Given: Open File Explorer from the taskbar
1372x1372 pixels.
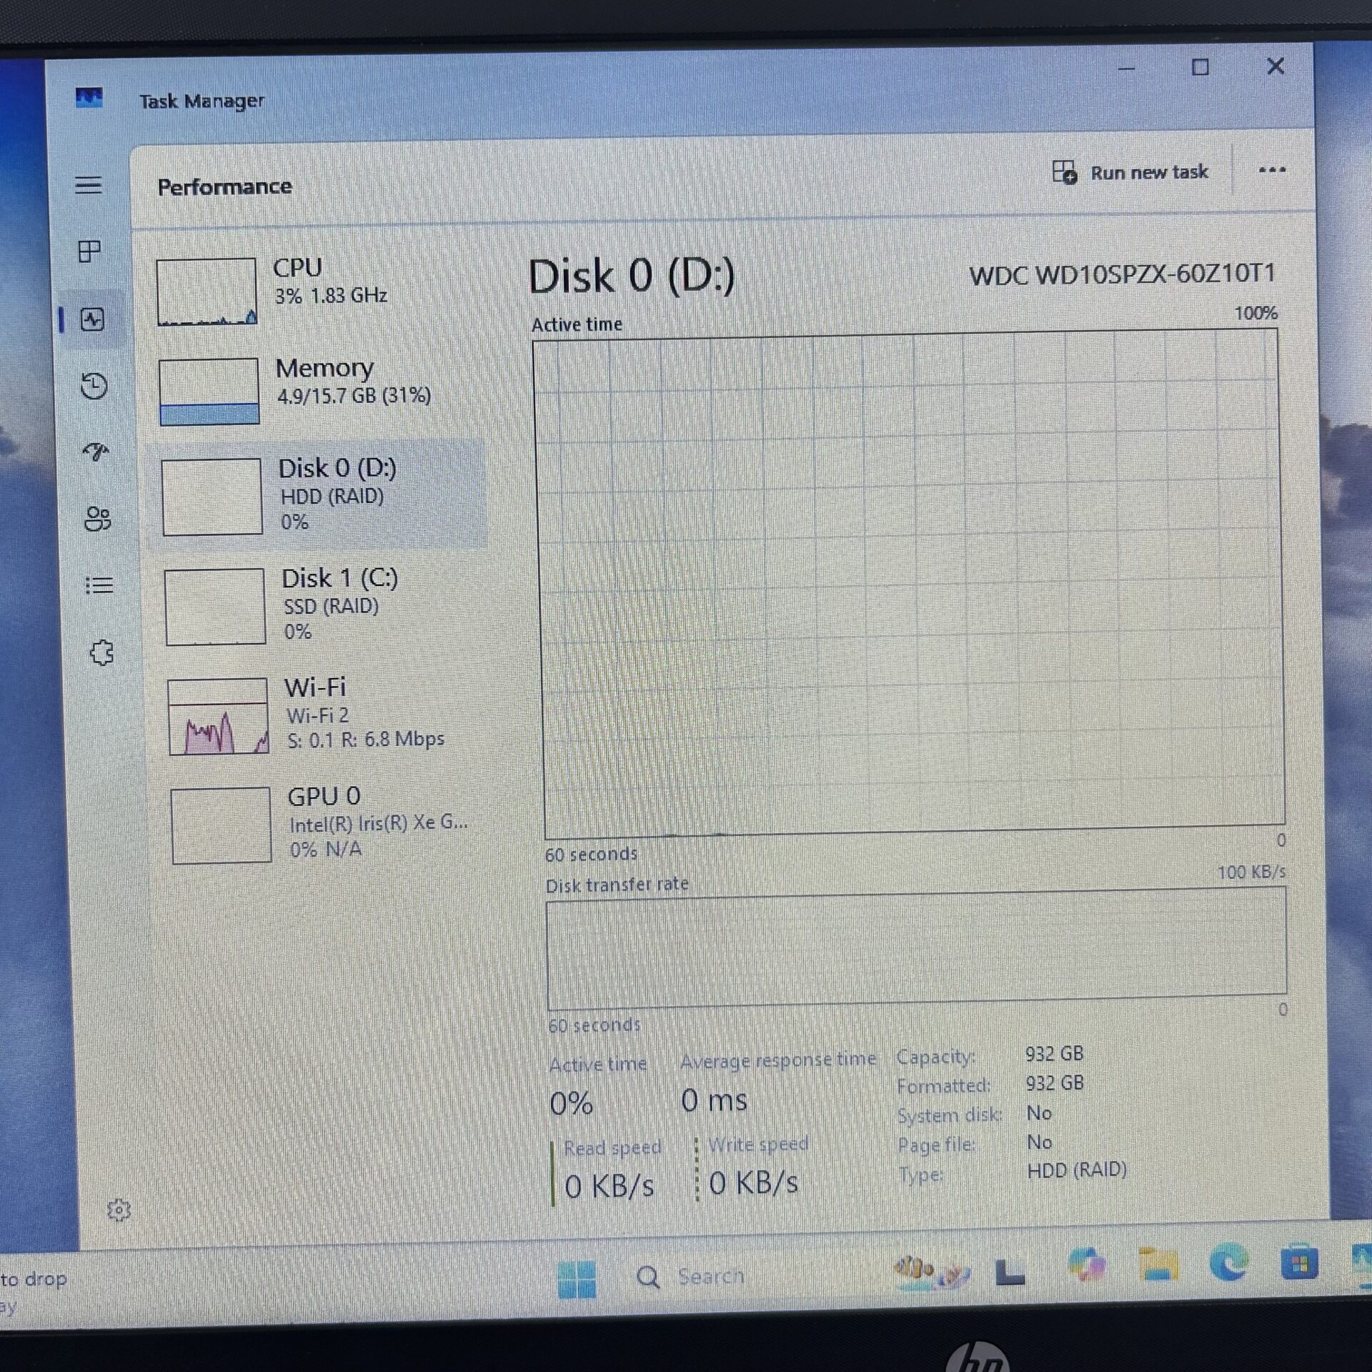Looking at the screenshot, I should tap(1158, 1264).
